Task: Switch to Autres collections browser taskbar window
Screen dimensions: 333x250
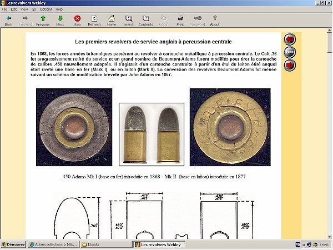Action: [53, 244]
